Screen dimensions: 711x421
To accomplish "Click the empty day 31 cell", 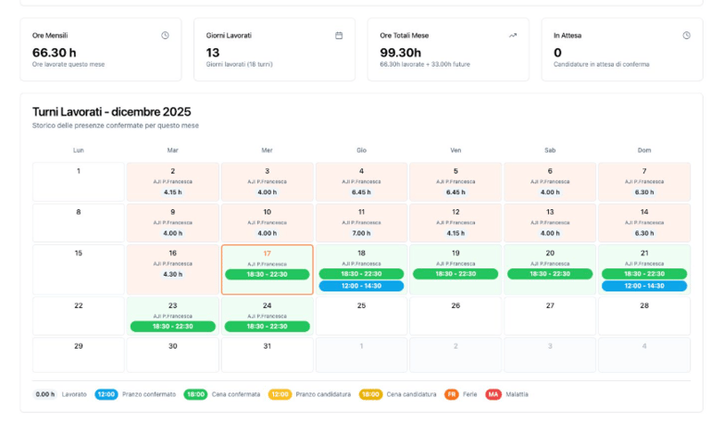I will point(267,354).
